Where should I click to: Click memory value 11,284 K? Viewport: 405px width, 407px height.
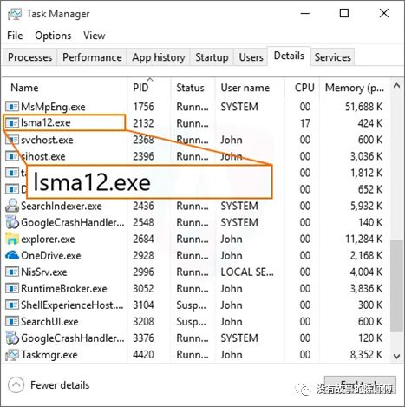363,240
